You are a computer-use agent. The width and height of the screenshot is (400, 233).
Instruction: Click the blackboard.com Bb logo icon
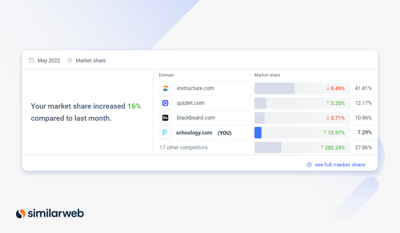[165, 118]
